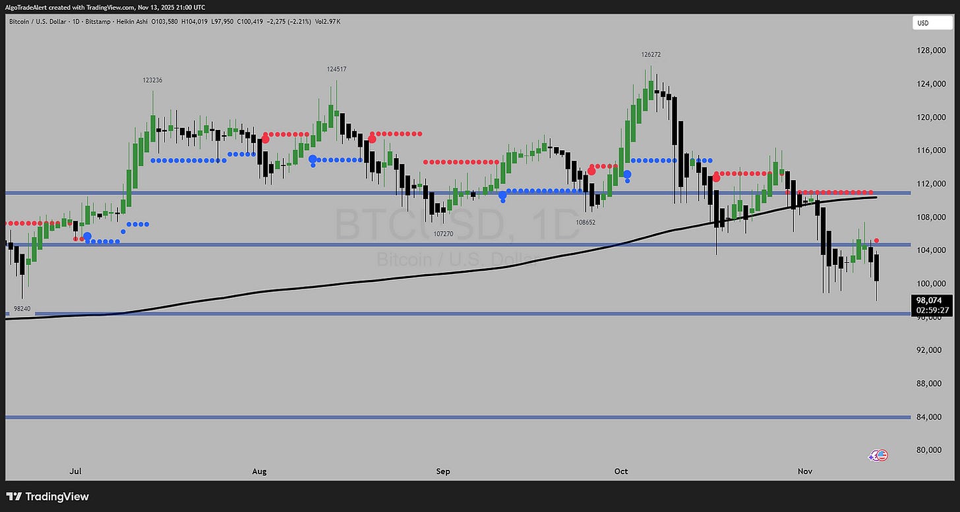Click the 'Aug' time axis label
Image resolution: width=960 pixels, height=512 pixels.
click(x=260, y=472)
